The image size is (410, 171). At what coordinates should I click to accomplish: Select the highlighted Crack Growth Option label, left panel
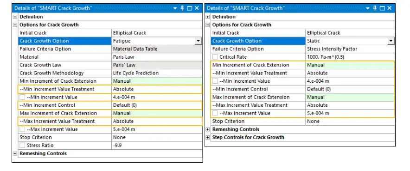click(x=44, y=41)
